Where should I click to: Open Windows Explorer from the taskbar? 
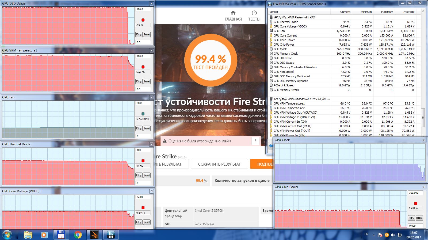click(x=28, y=235)
